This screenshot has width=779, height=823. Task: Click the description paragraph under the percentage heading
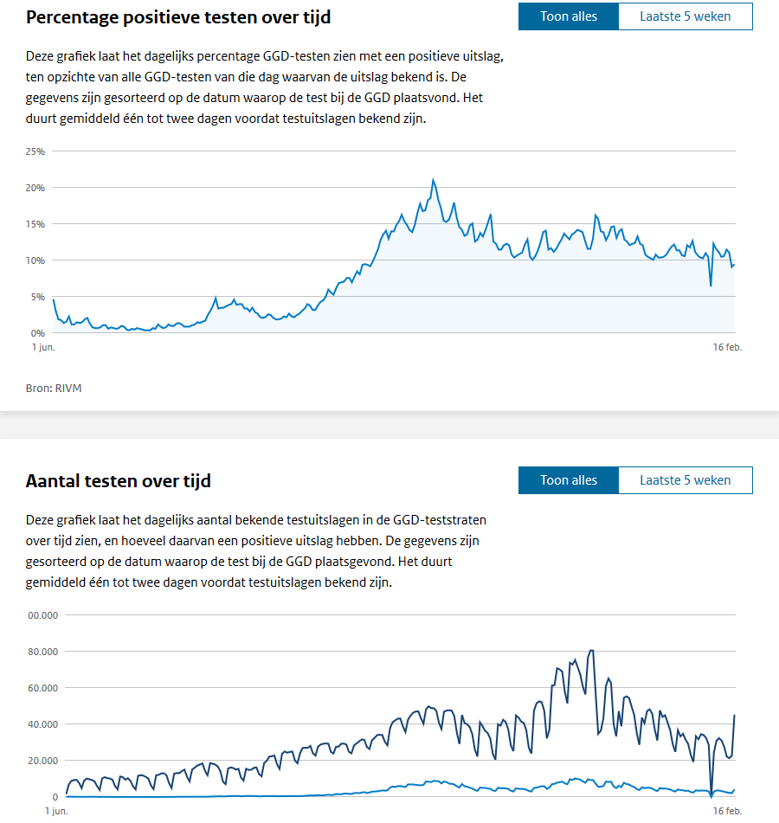pyautogui.click(x=265, y=87)
